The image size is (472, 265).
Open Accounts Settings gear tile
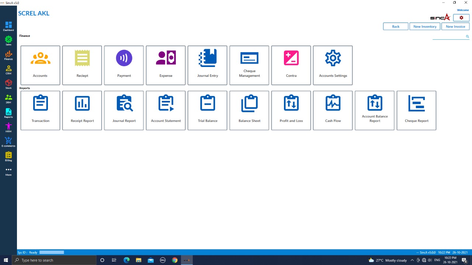(333, 65)
